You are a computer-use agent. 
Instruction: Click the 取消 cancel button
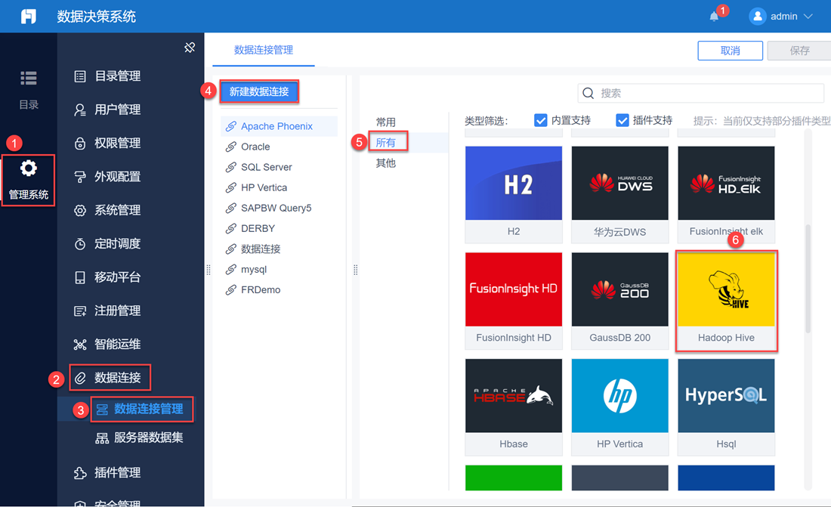click(x=731, y=51)
